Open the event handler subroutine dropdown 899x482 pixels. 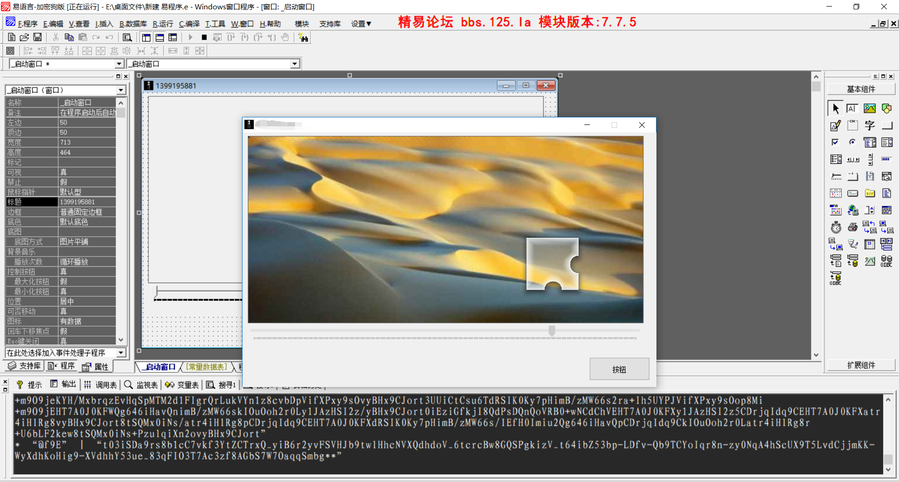(x=121, y=353)
